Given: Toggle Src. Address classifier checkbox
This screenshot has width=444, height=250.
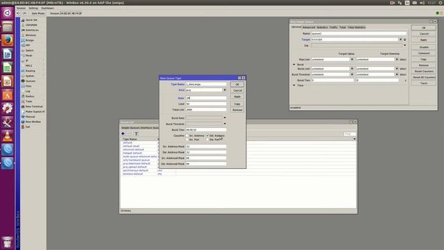Looking at the screenshot, I should 187,136.
